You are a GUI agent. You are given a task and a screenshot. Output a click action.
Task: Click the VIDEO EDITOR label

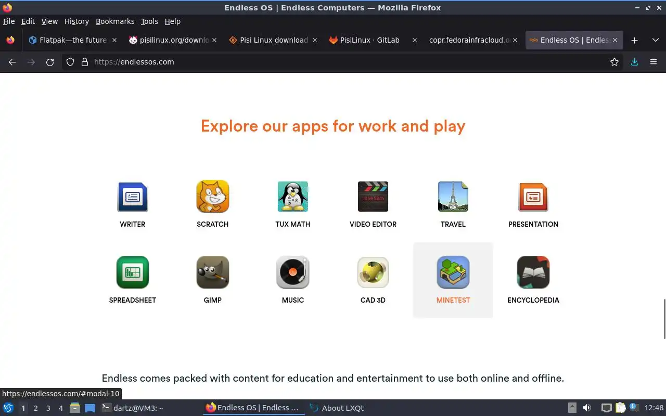point(373,224)
